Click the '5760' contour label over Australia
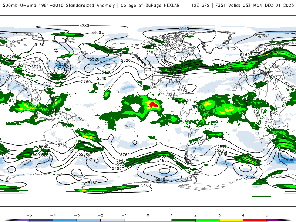296x222 pixels. [x=62, y=145]
